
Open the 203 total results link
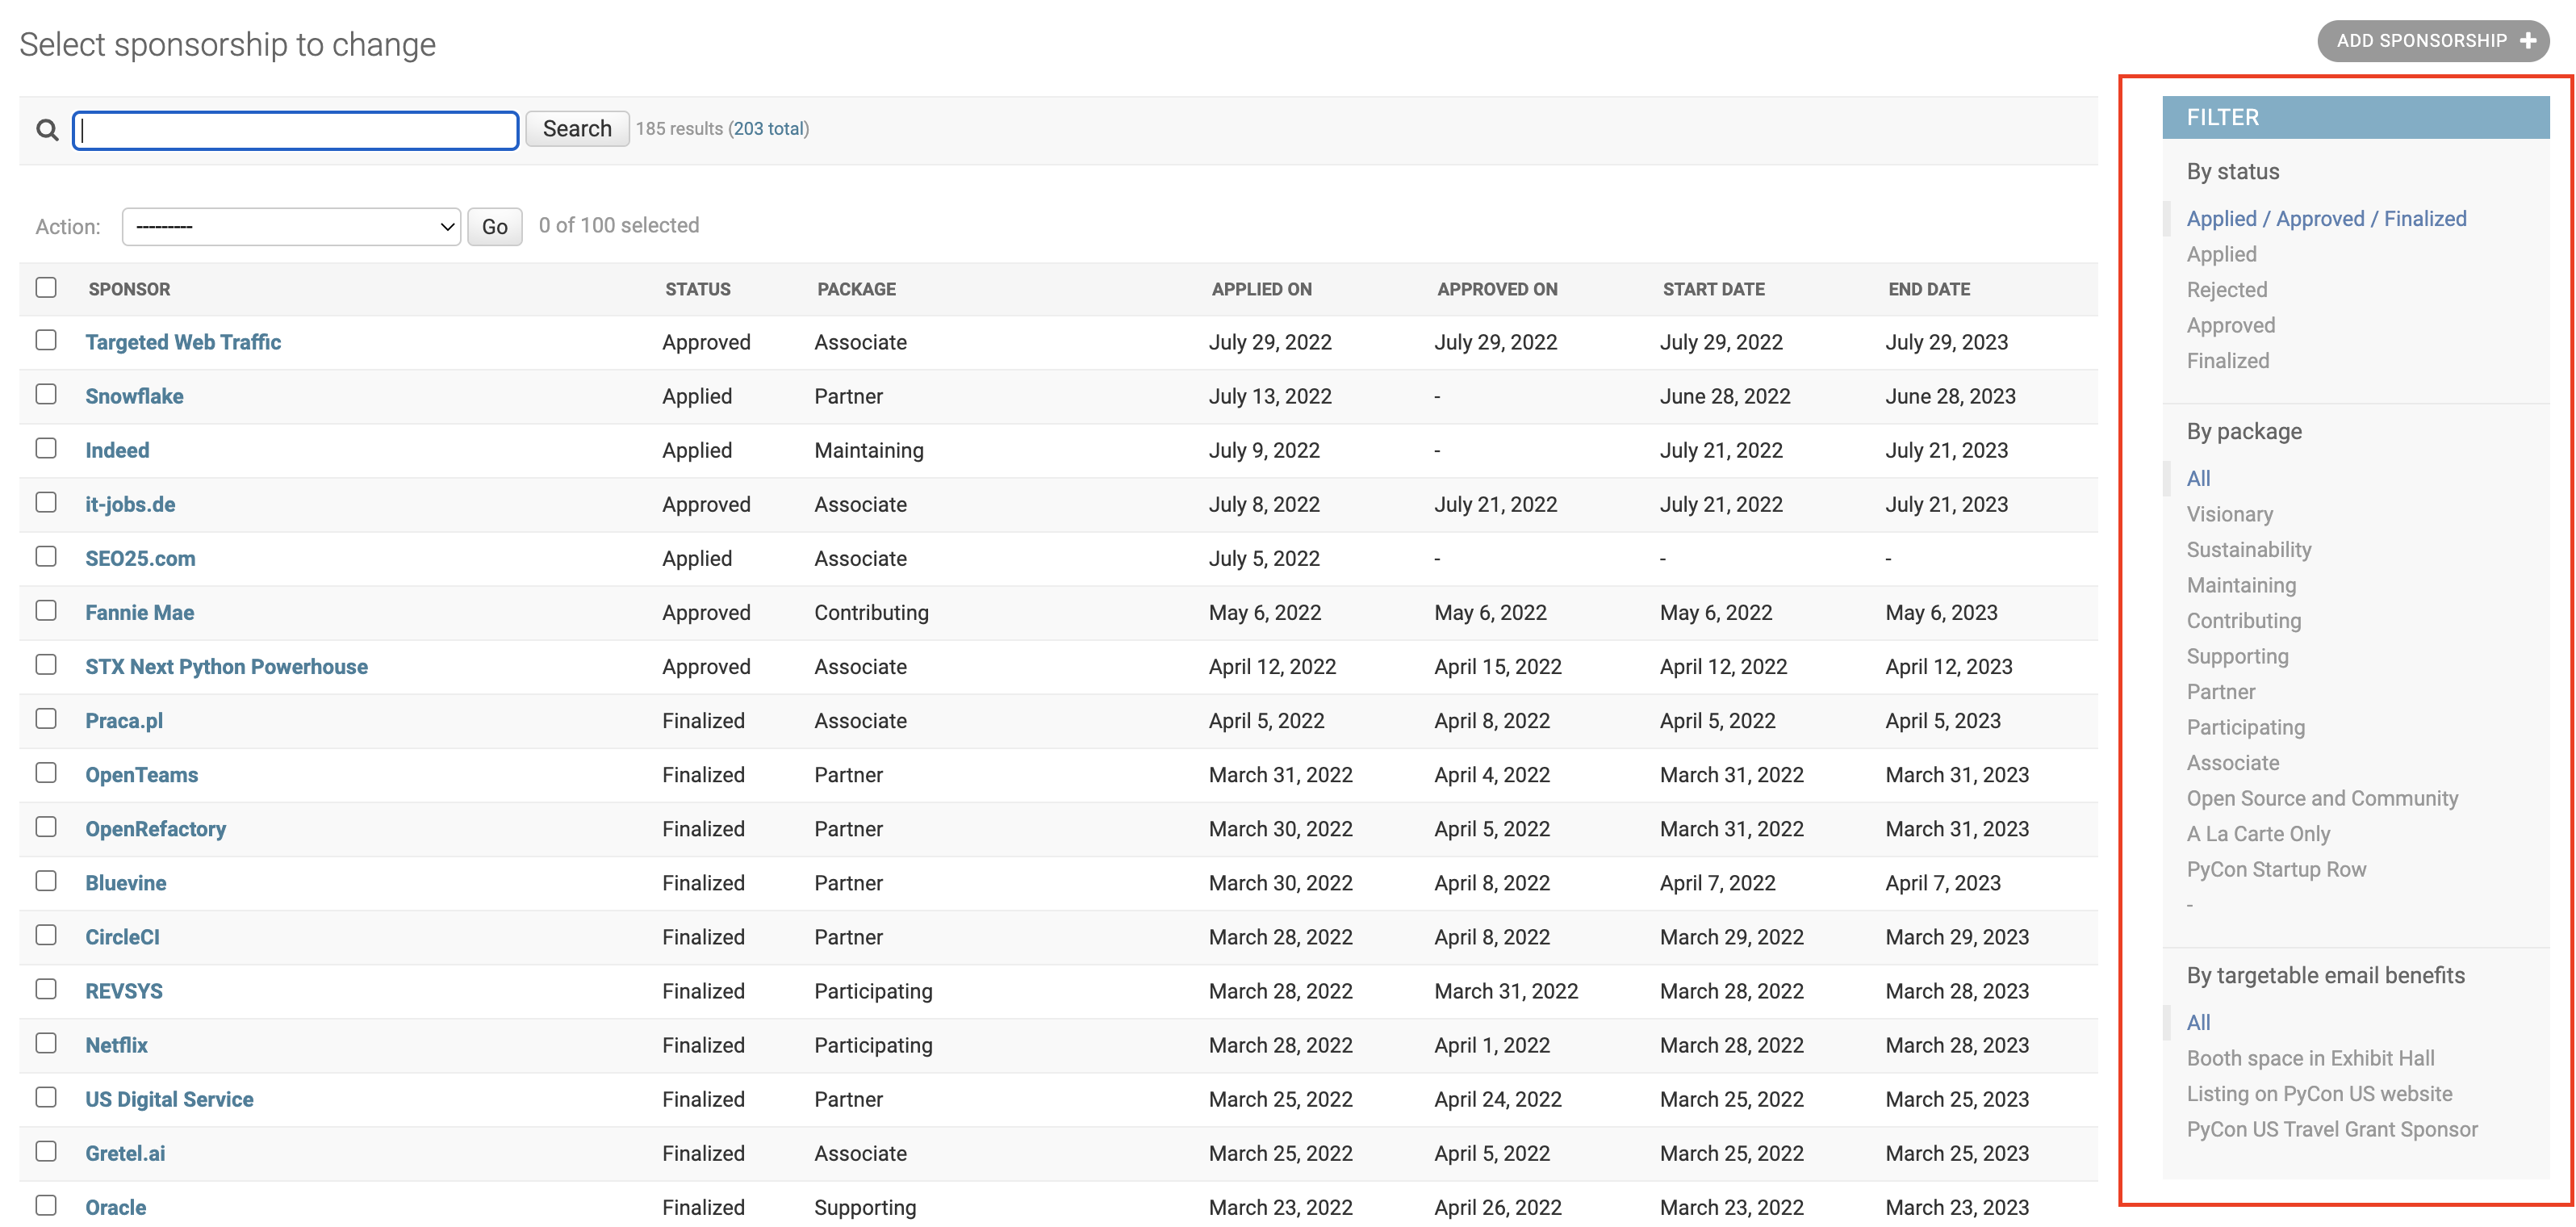point(768,129)
